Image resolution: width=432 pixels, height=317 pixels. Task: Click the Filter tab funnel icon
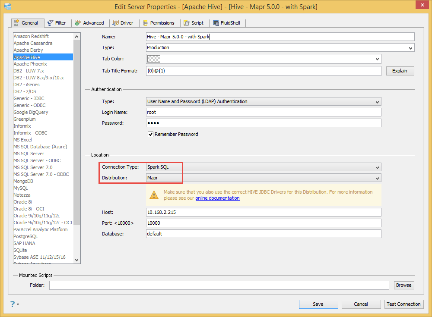click(50, 23)
